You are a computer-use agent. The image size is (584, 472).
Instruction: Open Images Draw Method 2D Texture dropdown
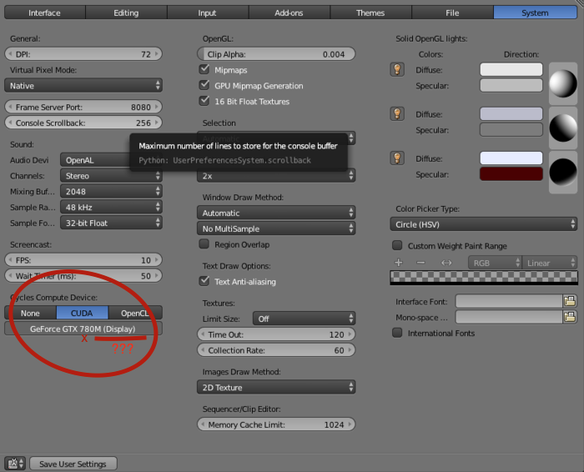pos(276,387)
